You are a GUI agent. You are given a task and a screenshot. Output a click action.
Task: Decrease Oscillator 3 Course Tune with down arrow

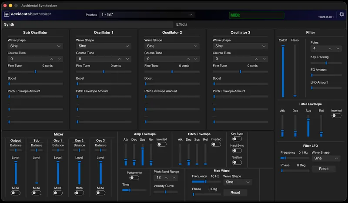click(x=264, y=59)
